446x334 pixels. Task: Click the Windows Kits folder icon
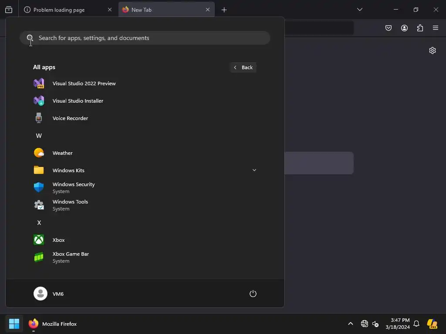pyautogui.click(x=39, y=170)
